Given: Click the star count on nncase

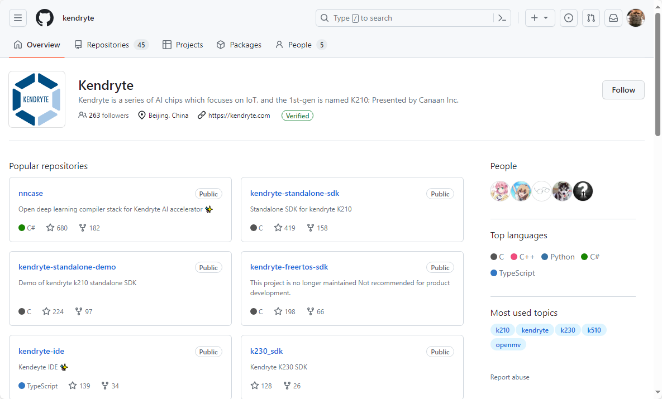Looking at the screenshot, I should (x=57, y=228).
